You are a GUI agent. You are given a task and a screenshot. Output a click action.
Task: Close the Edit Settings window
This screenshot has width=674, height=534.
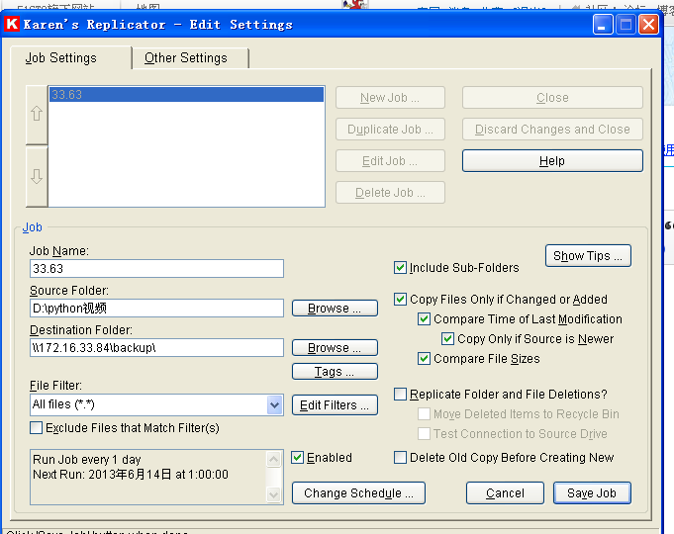[x=648, y=24]
